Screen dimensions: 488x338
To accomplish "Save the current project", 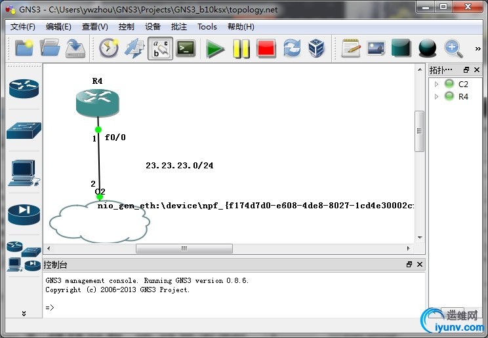I will [x=75, y=48].
